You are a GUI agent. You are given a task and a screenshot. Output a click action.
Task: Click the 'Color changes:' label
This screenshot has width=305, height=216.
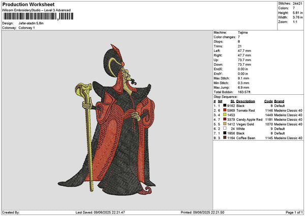pos(225,37)
